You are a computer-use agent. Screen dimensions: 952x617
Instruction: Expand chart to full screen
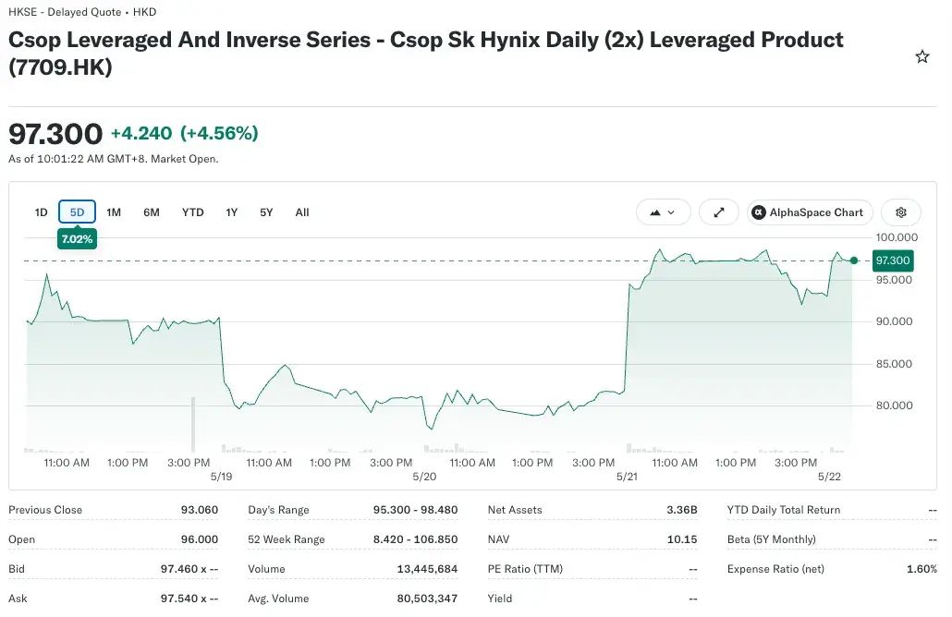click(719, 212)
